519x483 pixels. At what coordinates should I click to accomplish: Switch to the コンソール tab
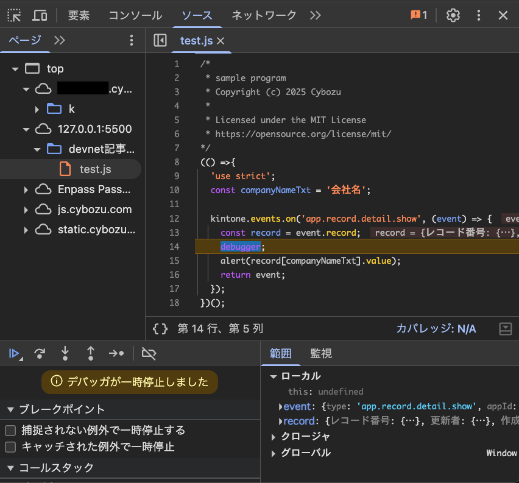click(135, 15)
